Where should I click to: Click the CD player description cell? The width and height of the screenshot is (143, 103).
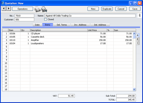point(59,34)
